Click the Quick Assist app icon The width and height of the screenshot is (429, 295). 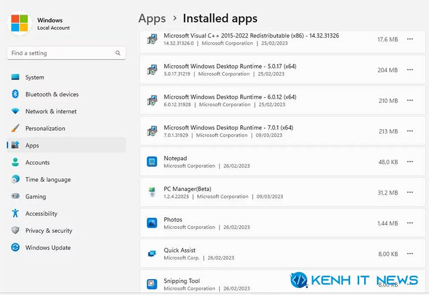tap(152, 254)
